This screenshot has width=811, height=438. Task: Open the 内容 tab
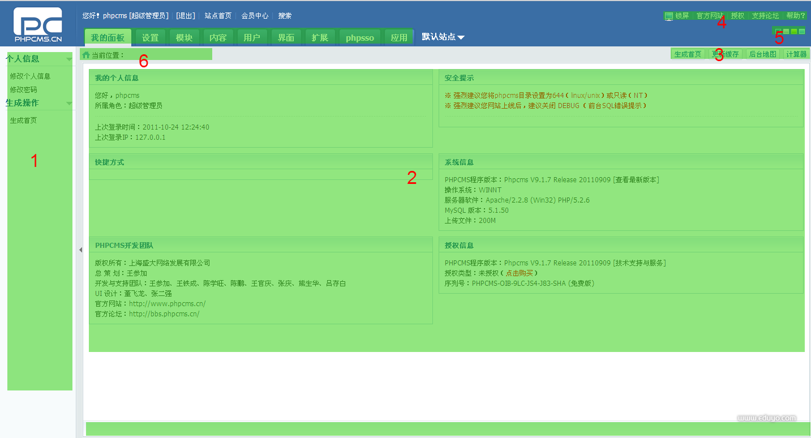point(218,37)
